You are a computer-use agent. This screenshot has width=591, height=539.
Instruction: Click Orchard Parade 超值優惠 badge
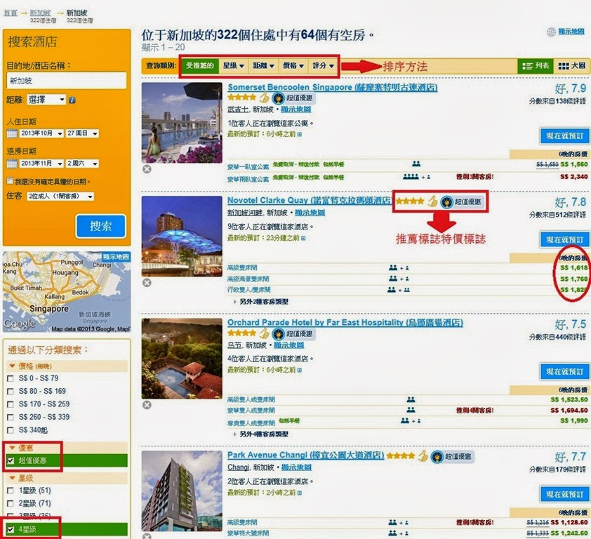[293, 333]
